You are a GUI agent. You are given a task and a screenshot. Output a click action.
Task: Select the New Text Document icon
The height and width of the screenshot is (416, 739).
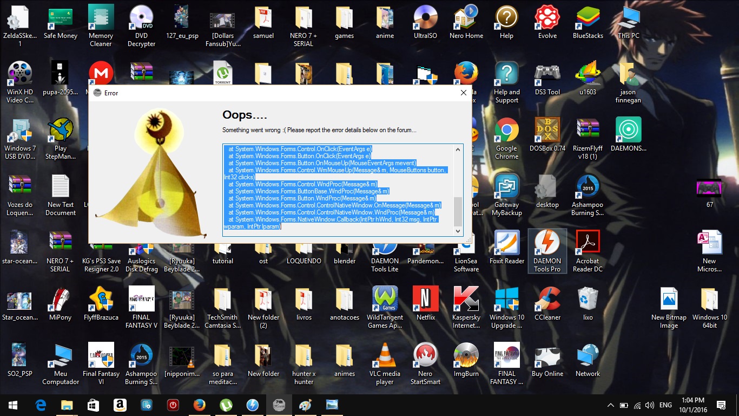61,195
